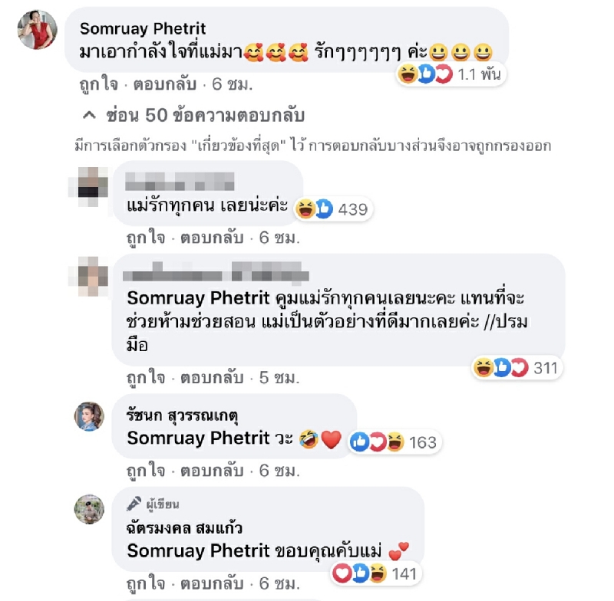Viewport: 614px width, 601px height.
Task: Show the 141 reactions icon group
Action: click(360, 573)
